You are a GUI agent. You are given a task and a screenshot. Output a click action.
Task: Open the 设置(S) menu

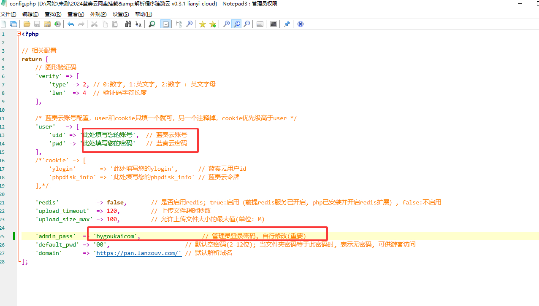coord(121,14)
